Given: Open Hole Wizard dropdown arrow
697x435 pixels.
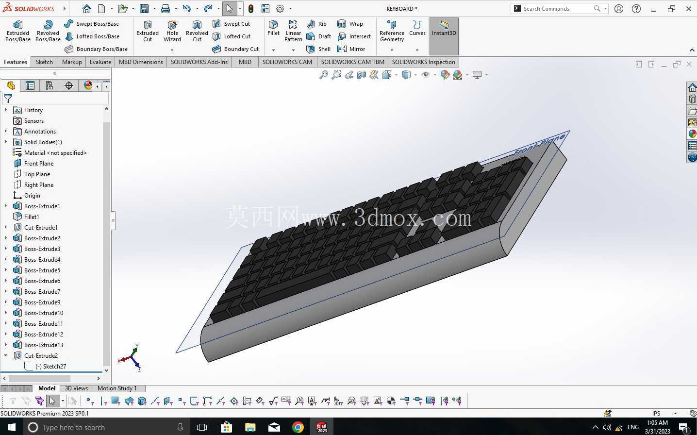Looking at the screenshot, I should click(172, 50).
